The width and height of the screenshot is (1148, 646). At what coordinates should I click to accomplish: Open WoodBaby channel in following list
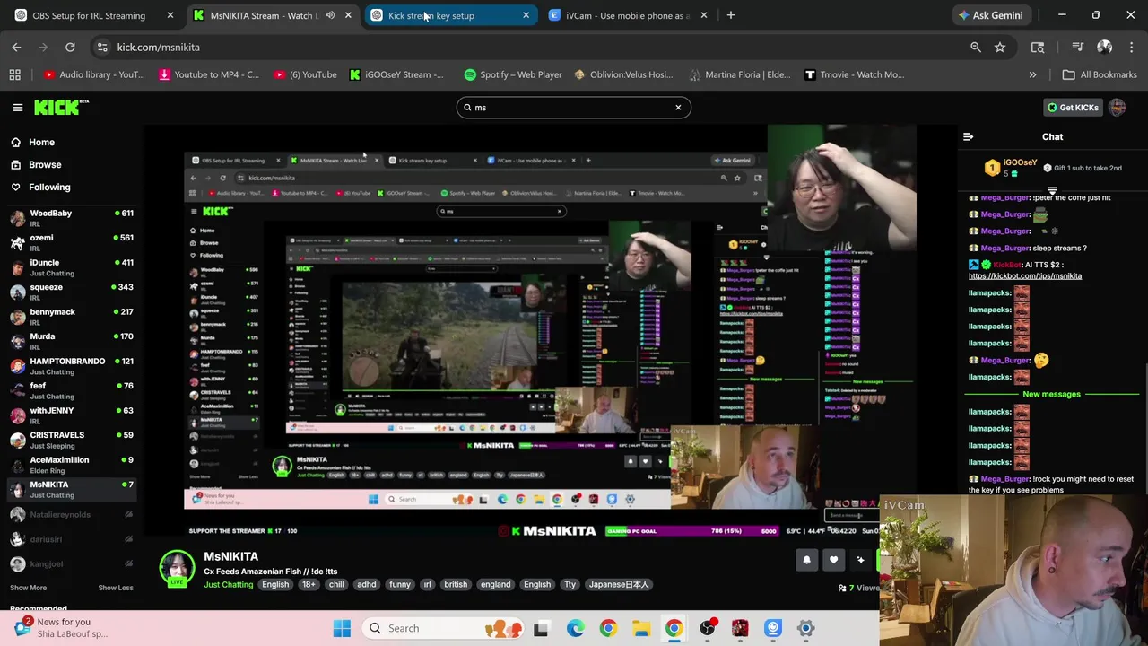(72, 217)
